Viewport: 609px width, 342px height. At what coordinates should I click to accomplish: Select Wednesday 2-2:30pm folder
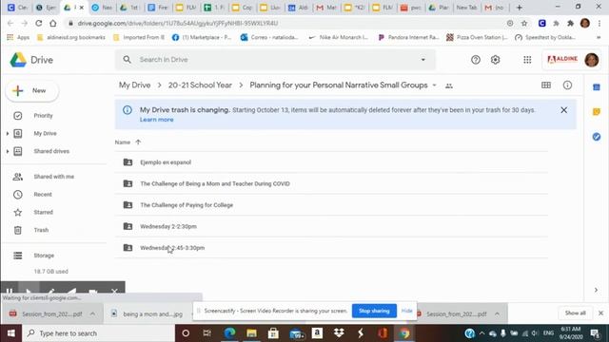point(331,226)
